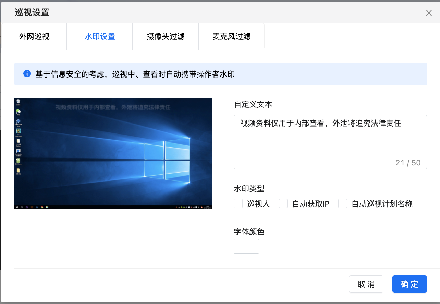Check the 自动巡视计划名称 option
Screen dimensions: 440x304
click(x=343, y=203)
